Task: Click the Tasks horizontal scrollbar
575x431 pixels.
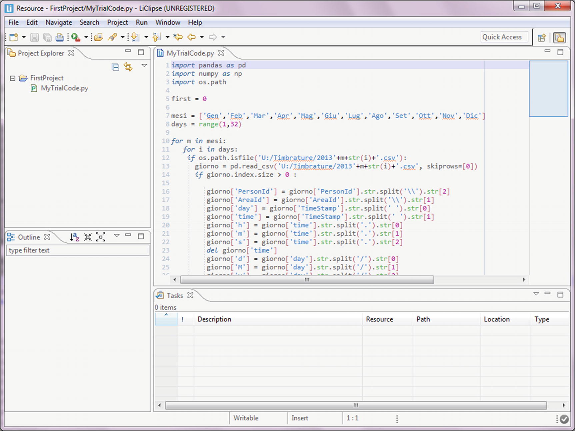Action: tap(356, 405)
